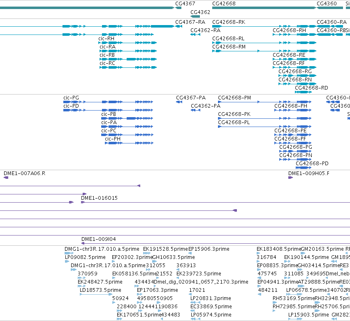
Task: Click protein label CG42668-PN
Action: pyautogui.click(x=296, y=155)
